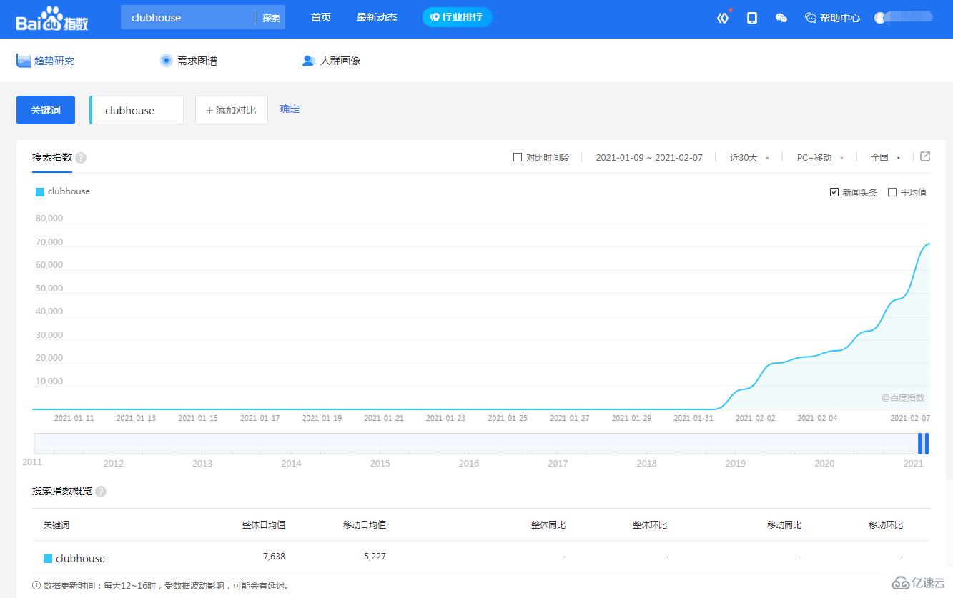The image size is (953, 598).
Task: Click the clubhouse keyword input box
Action: (x=137, y=110)
